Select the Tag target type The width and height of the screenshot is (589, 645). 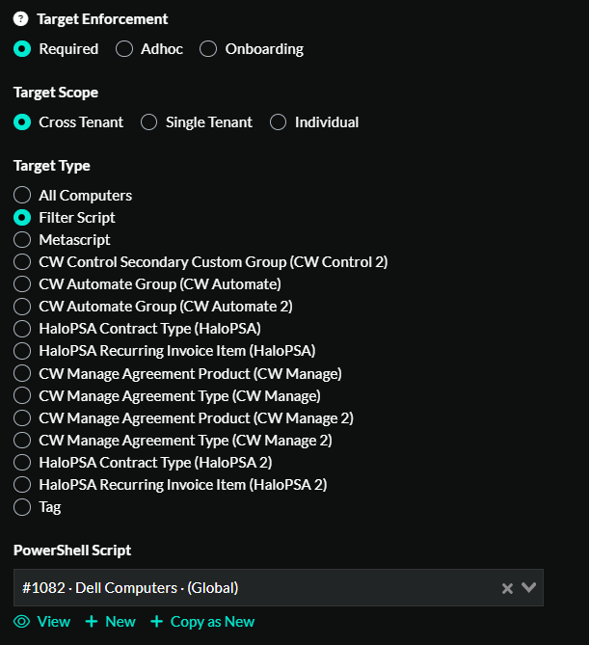(x=22, y=507)
